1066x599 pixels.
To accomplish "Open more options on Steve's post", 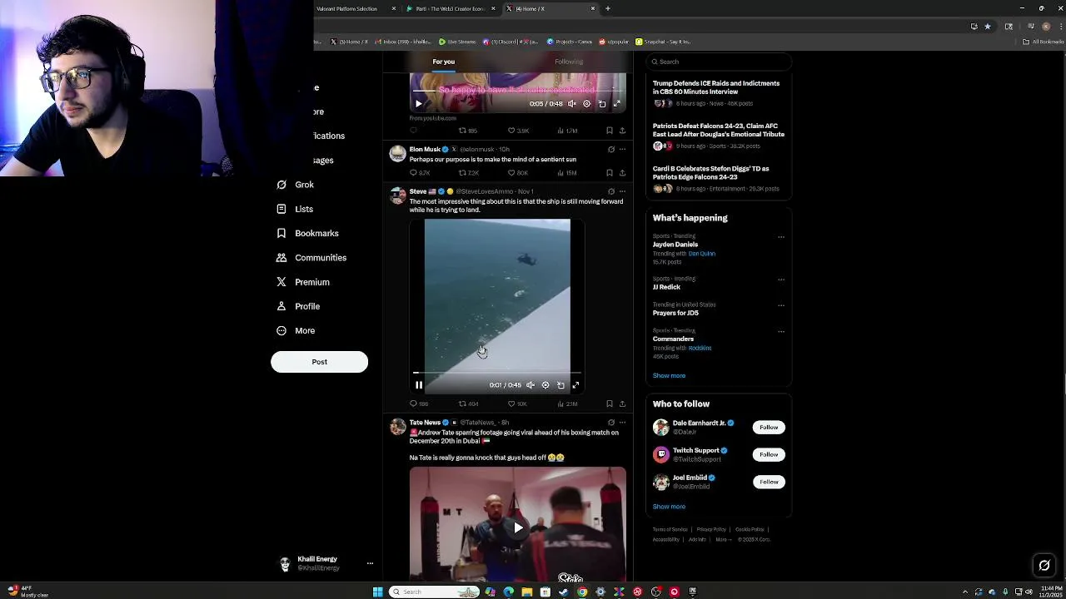I will point(622,191).
